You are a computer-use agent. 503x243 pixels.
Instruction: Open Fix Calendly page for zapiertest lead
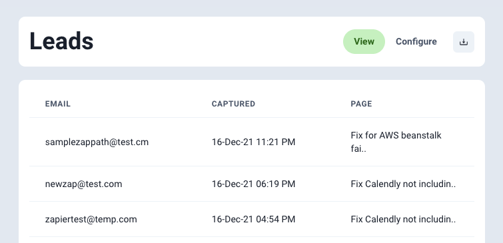pyautogui.click(x=403, y=219)
